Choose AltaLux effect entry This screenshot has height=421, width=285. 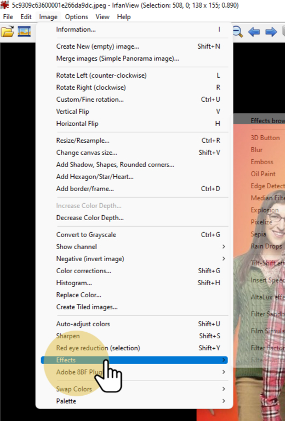coord(267,297)
